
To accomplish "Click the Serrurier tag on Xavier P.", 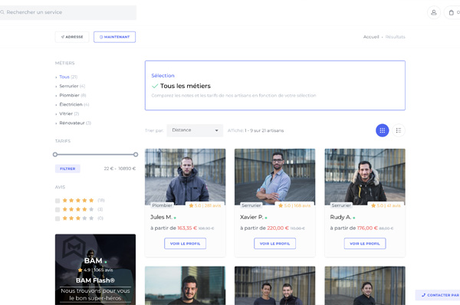I will click(x=251, y=205).
